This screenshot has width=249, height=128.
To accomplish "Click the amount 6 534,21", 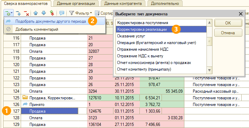I will point(153,98).
